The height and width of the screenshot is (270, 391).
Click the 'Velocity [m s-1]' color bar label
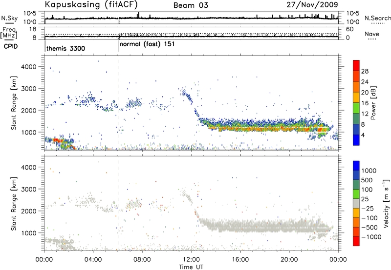386,203
